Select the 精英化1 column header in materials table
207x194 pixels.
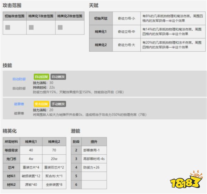click(32, 142)
